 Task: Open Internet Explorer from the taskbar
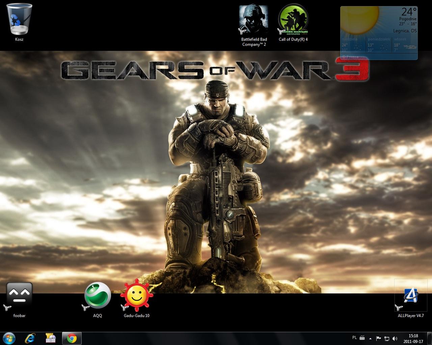tap(31, 338)
